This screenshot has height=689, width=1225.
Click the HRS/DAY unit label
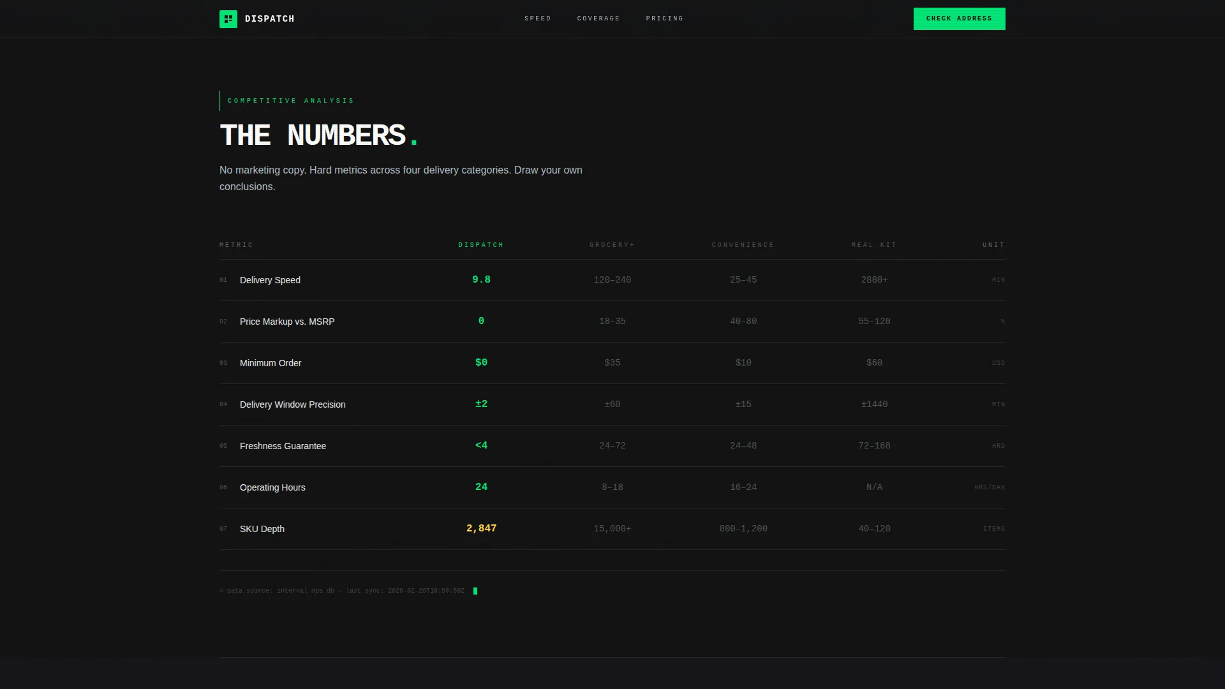(990, 487)
